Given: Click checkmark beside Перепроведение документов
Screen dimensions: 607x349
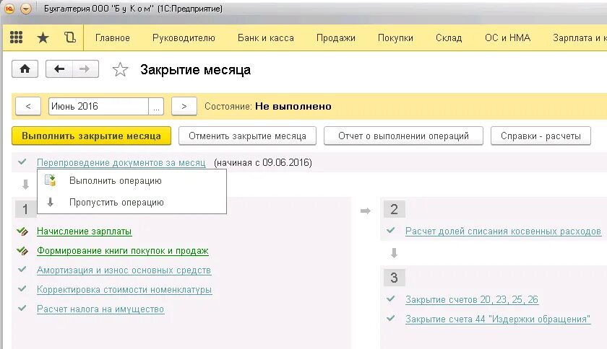Looking at the screenshot, I should [22, 162].
